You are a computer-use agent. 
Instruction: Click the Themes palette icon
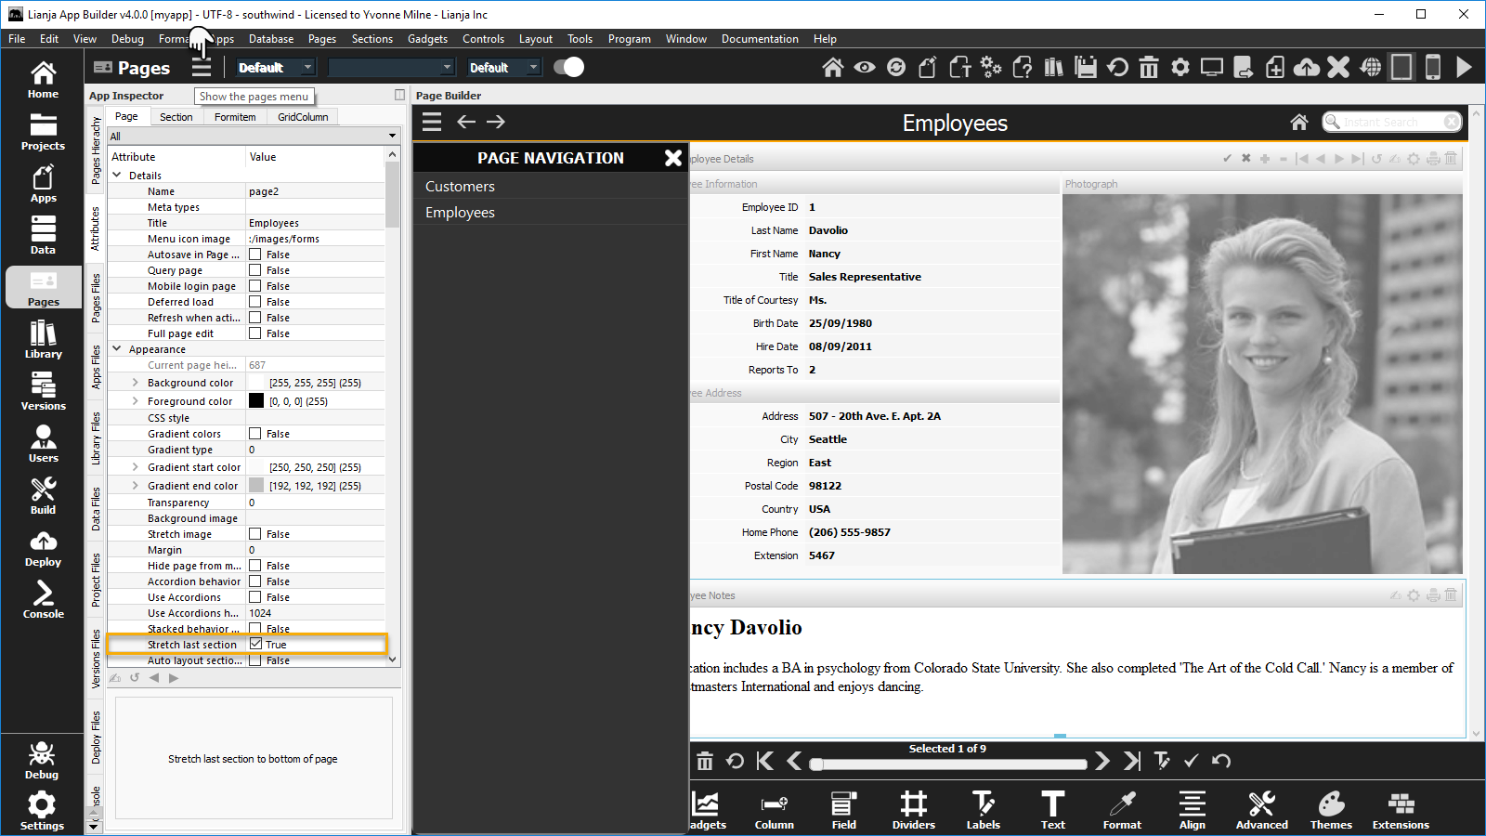(x=1331, y=809)
